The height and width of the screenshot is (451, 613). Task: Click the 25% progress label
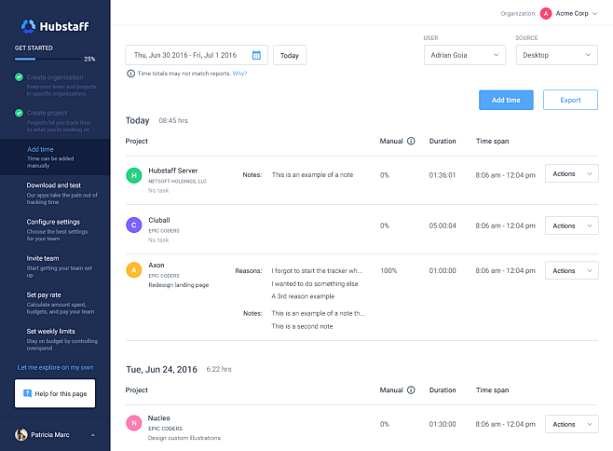pyautogui.click(x=89, y=59)
